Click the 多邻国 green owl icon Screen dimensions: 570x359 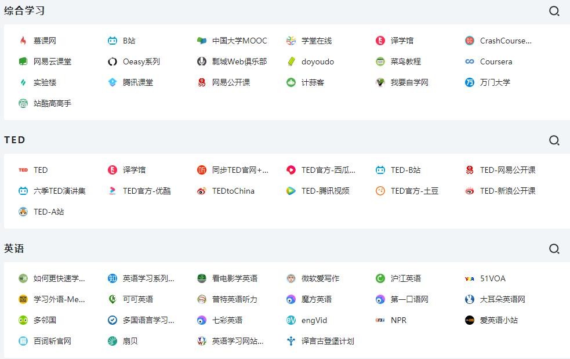[23, 320]
